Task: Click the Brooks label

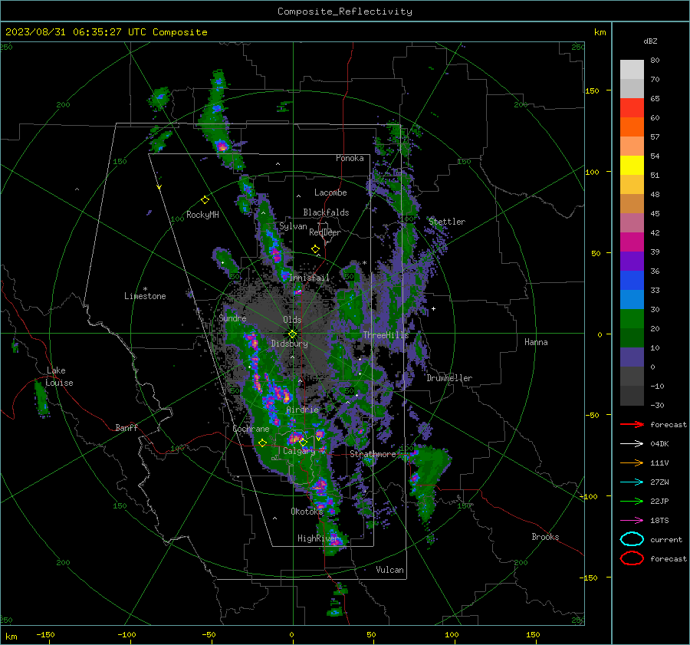Action: pyautogui.click(x=545, y=537)
